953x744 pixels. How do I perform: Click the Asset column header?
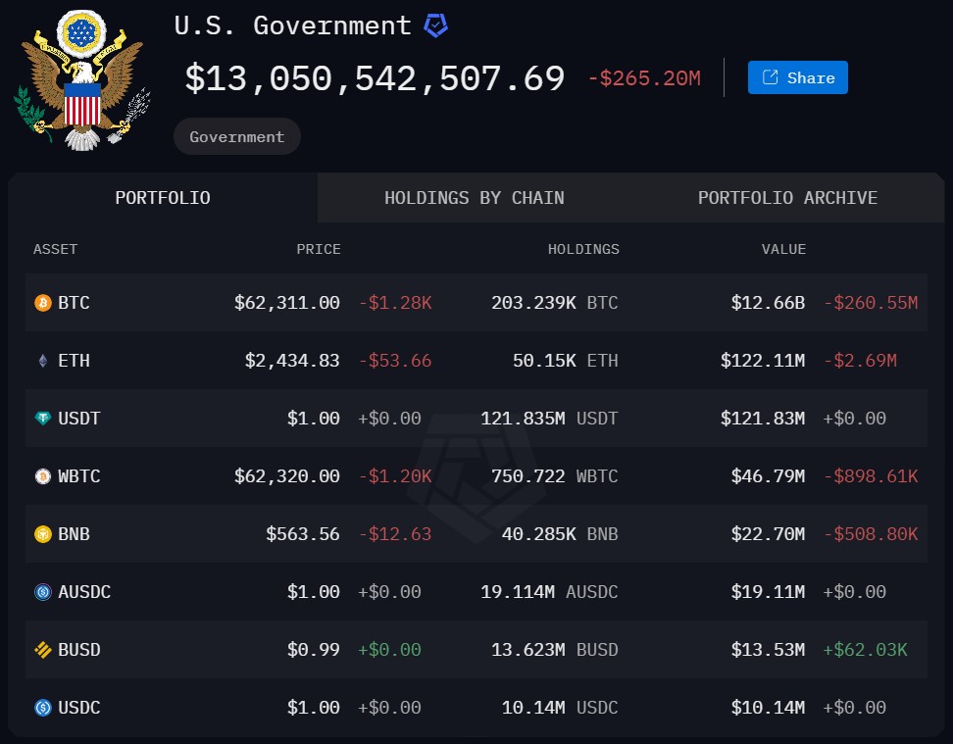tap(55, 249)
